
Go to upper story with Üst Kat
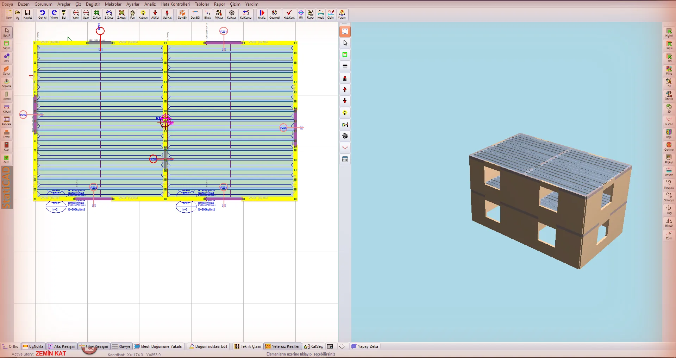coord(167,14)
